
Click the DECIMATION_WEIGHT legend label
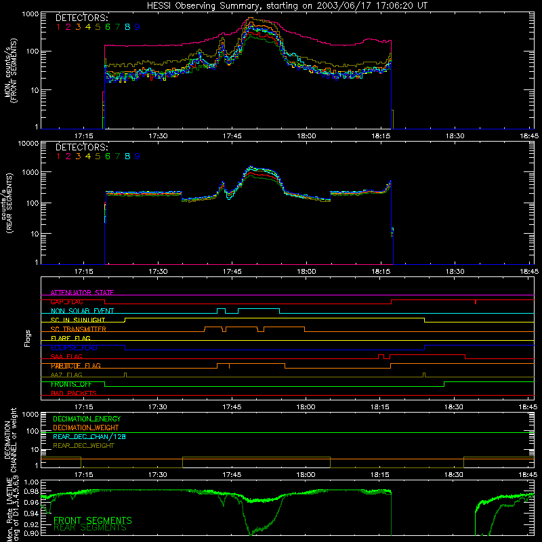click(x=86, y=428)
